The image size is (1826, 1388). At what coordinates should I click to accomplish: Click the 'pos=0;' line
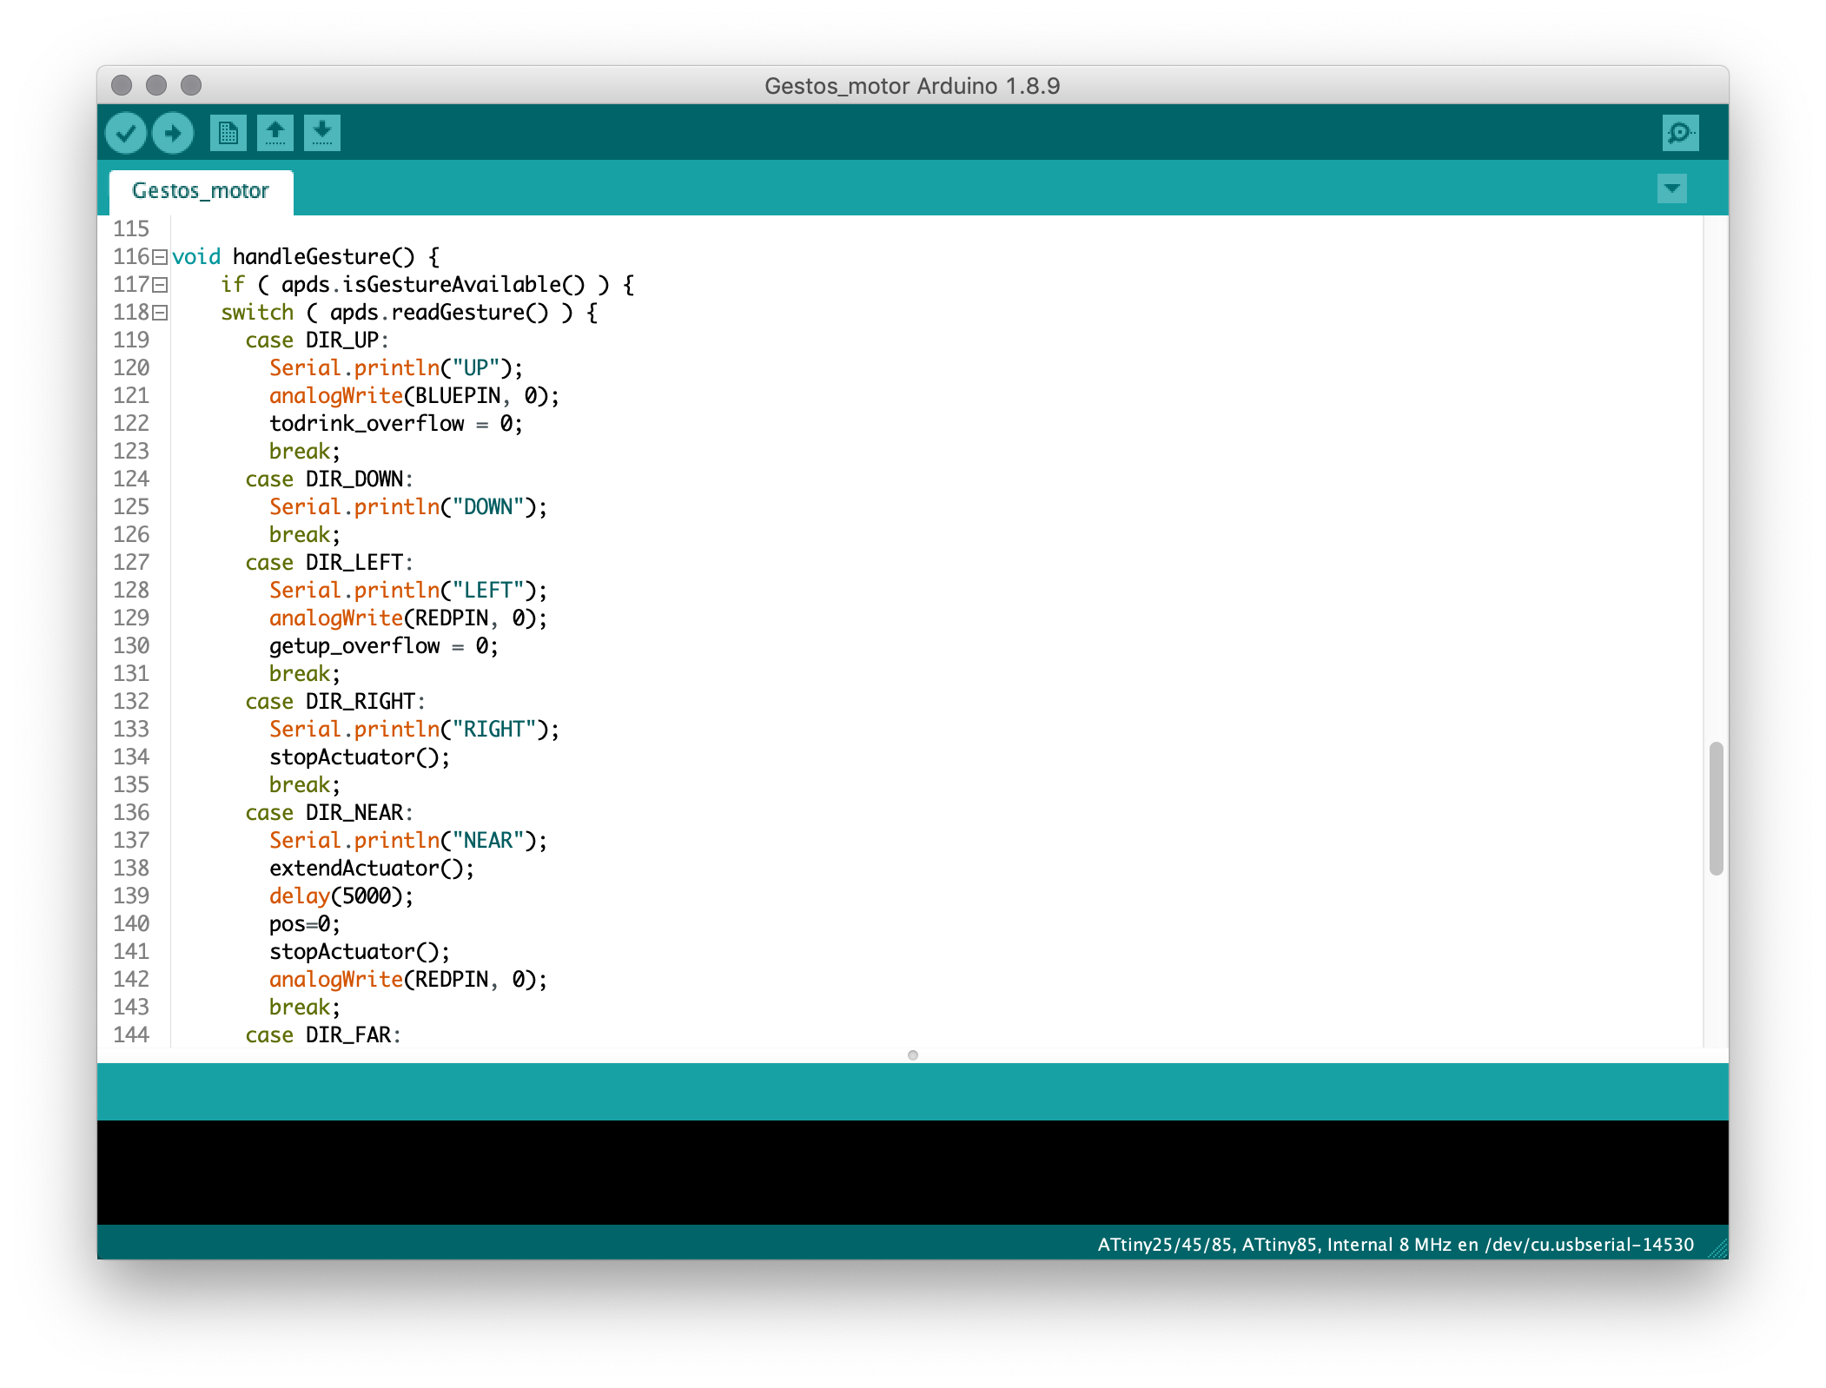click(x=305, y=924)
